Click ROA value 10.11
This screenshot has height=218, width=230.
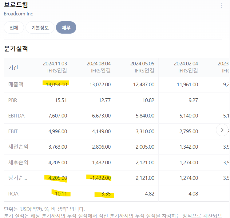click(x=61, y=194)
